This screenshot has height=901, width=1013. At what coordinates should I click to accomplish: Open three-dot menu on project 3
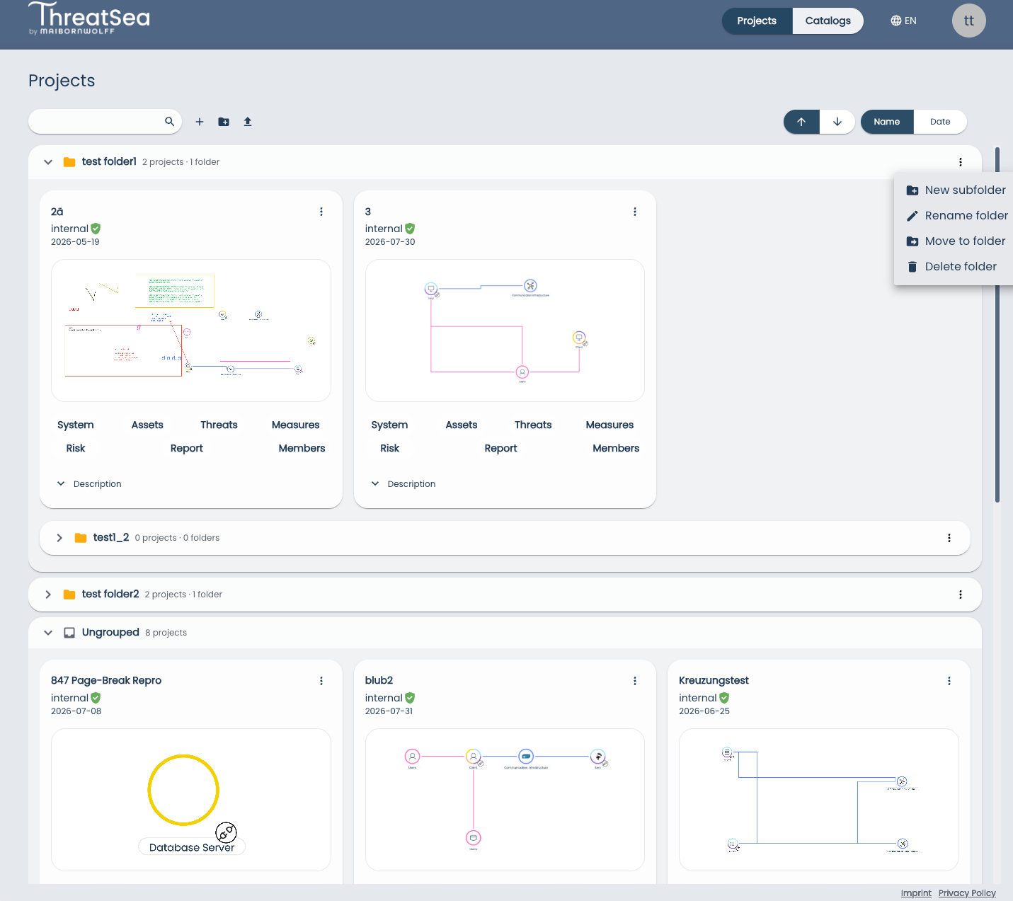635,212
